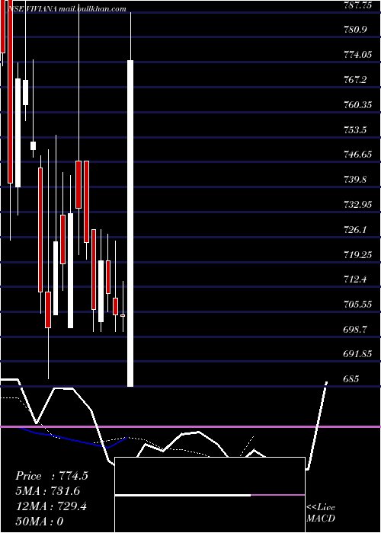Click the <<Live MACD label
Screen dimensions: 381x533
tap(321, 513)
